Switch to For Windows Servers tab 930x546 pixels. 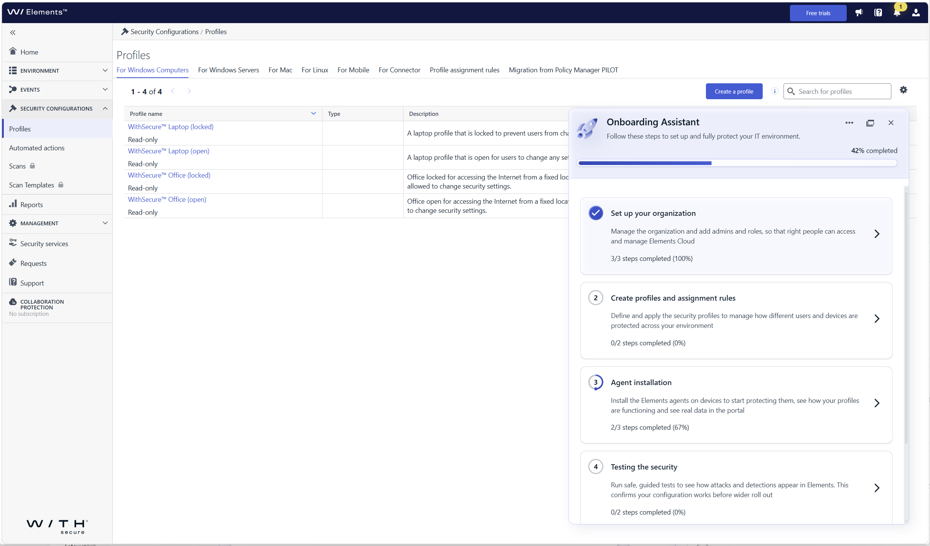(228, 70)
